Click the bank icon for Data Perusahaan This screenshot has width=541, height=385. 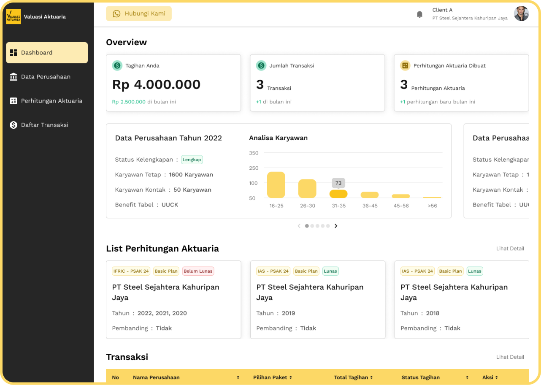14,77
